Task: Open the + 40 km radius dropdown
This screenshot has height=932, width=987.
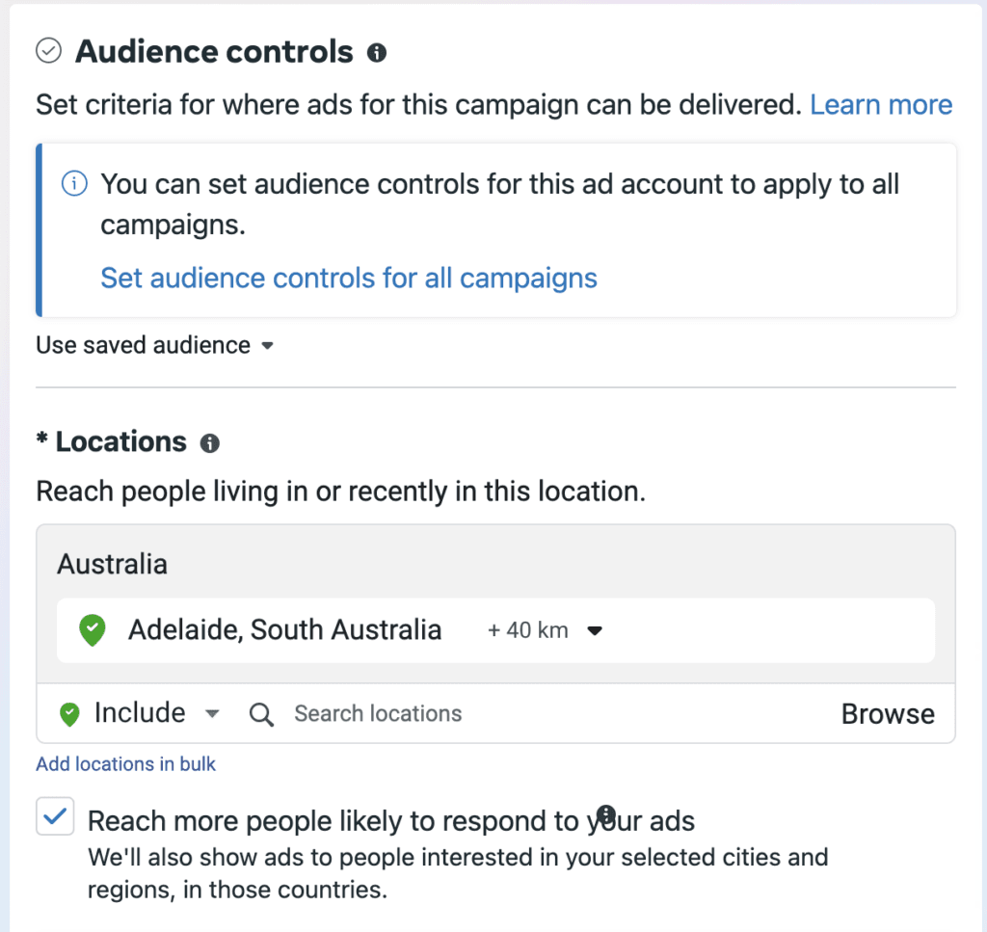Action: click(x=545, y=631)
